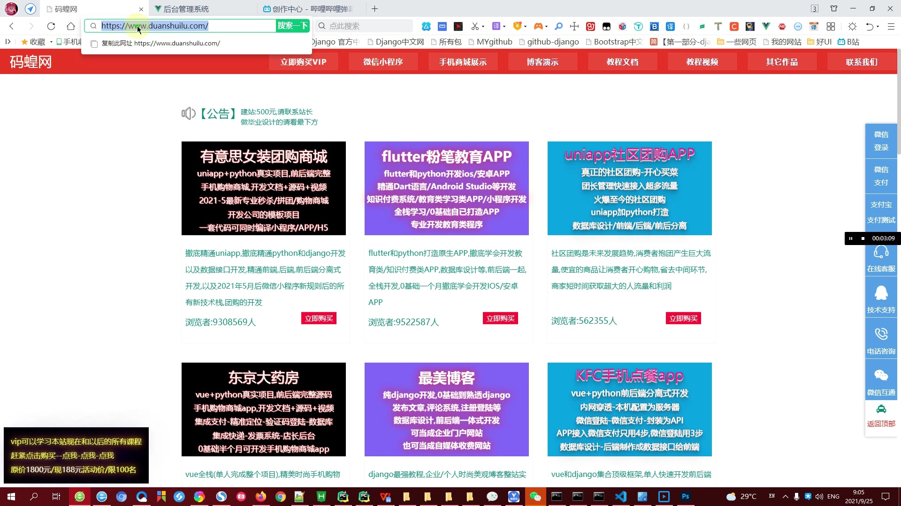Switch to the 创作中心 bilibili tab

click(x=312, y=9)
